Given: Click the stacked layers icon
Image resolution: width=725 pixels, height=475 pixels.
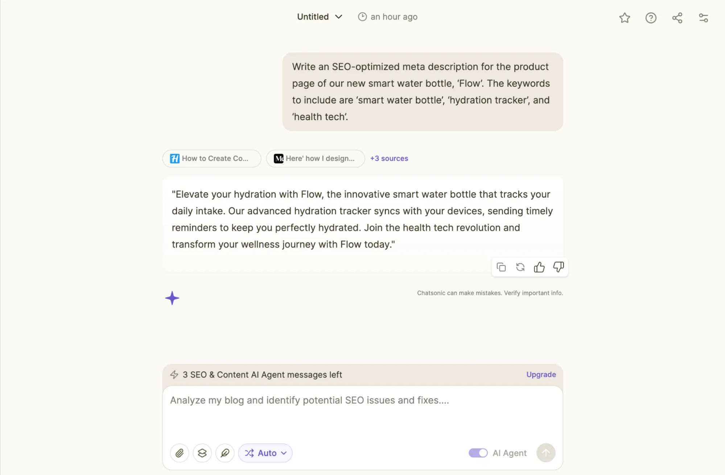Looking at the screenshot, I should click(202, 453).
